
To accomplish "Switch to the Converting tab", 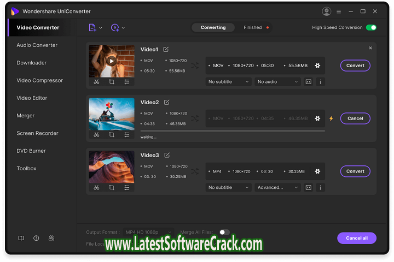I will pos(213,27).
